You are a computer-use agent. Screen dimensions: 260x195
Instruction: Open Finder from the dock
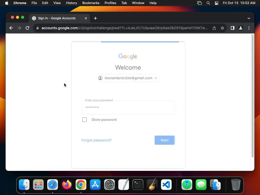click(x=24, y=185)
